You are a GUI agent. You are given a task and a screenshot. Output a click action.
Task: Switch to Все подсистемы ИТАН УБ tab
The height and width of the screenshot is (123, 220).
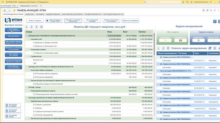pyautogui.click(x=113, y=14)
